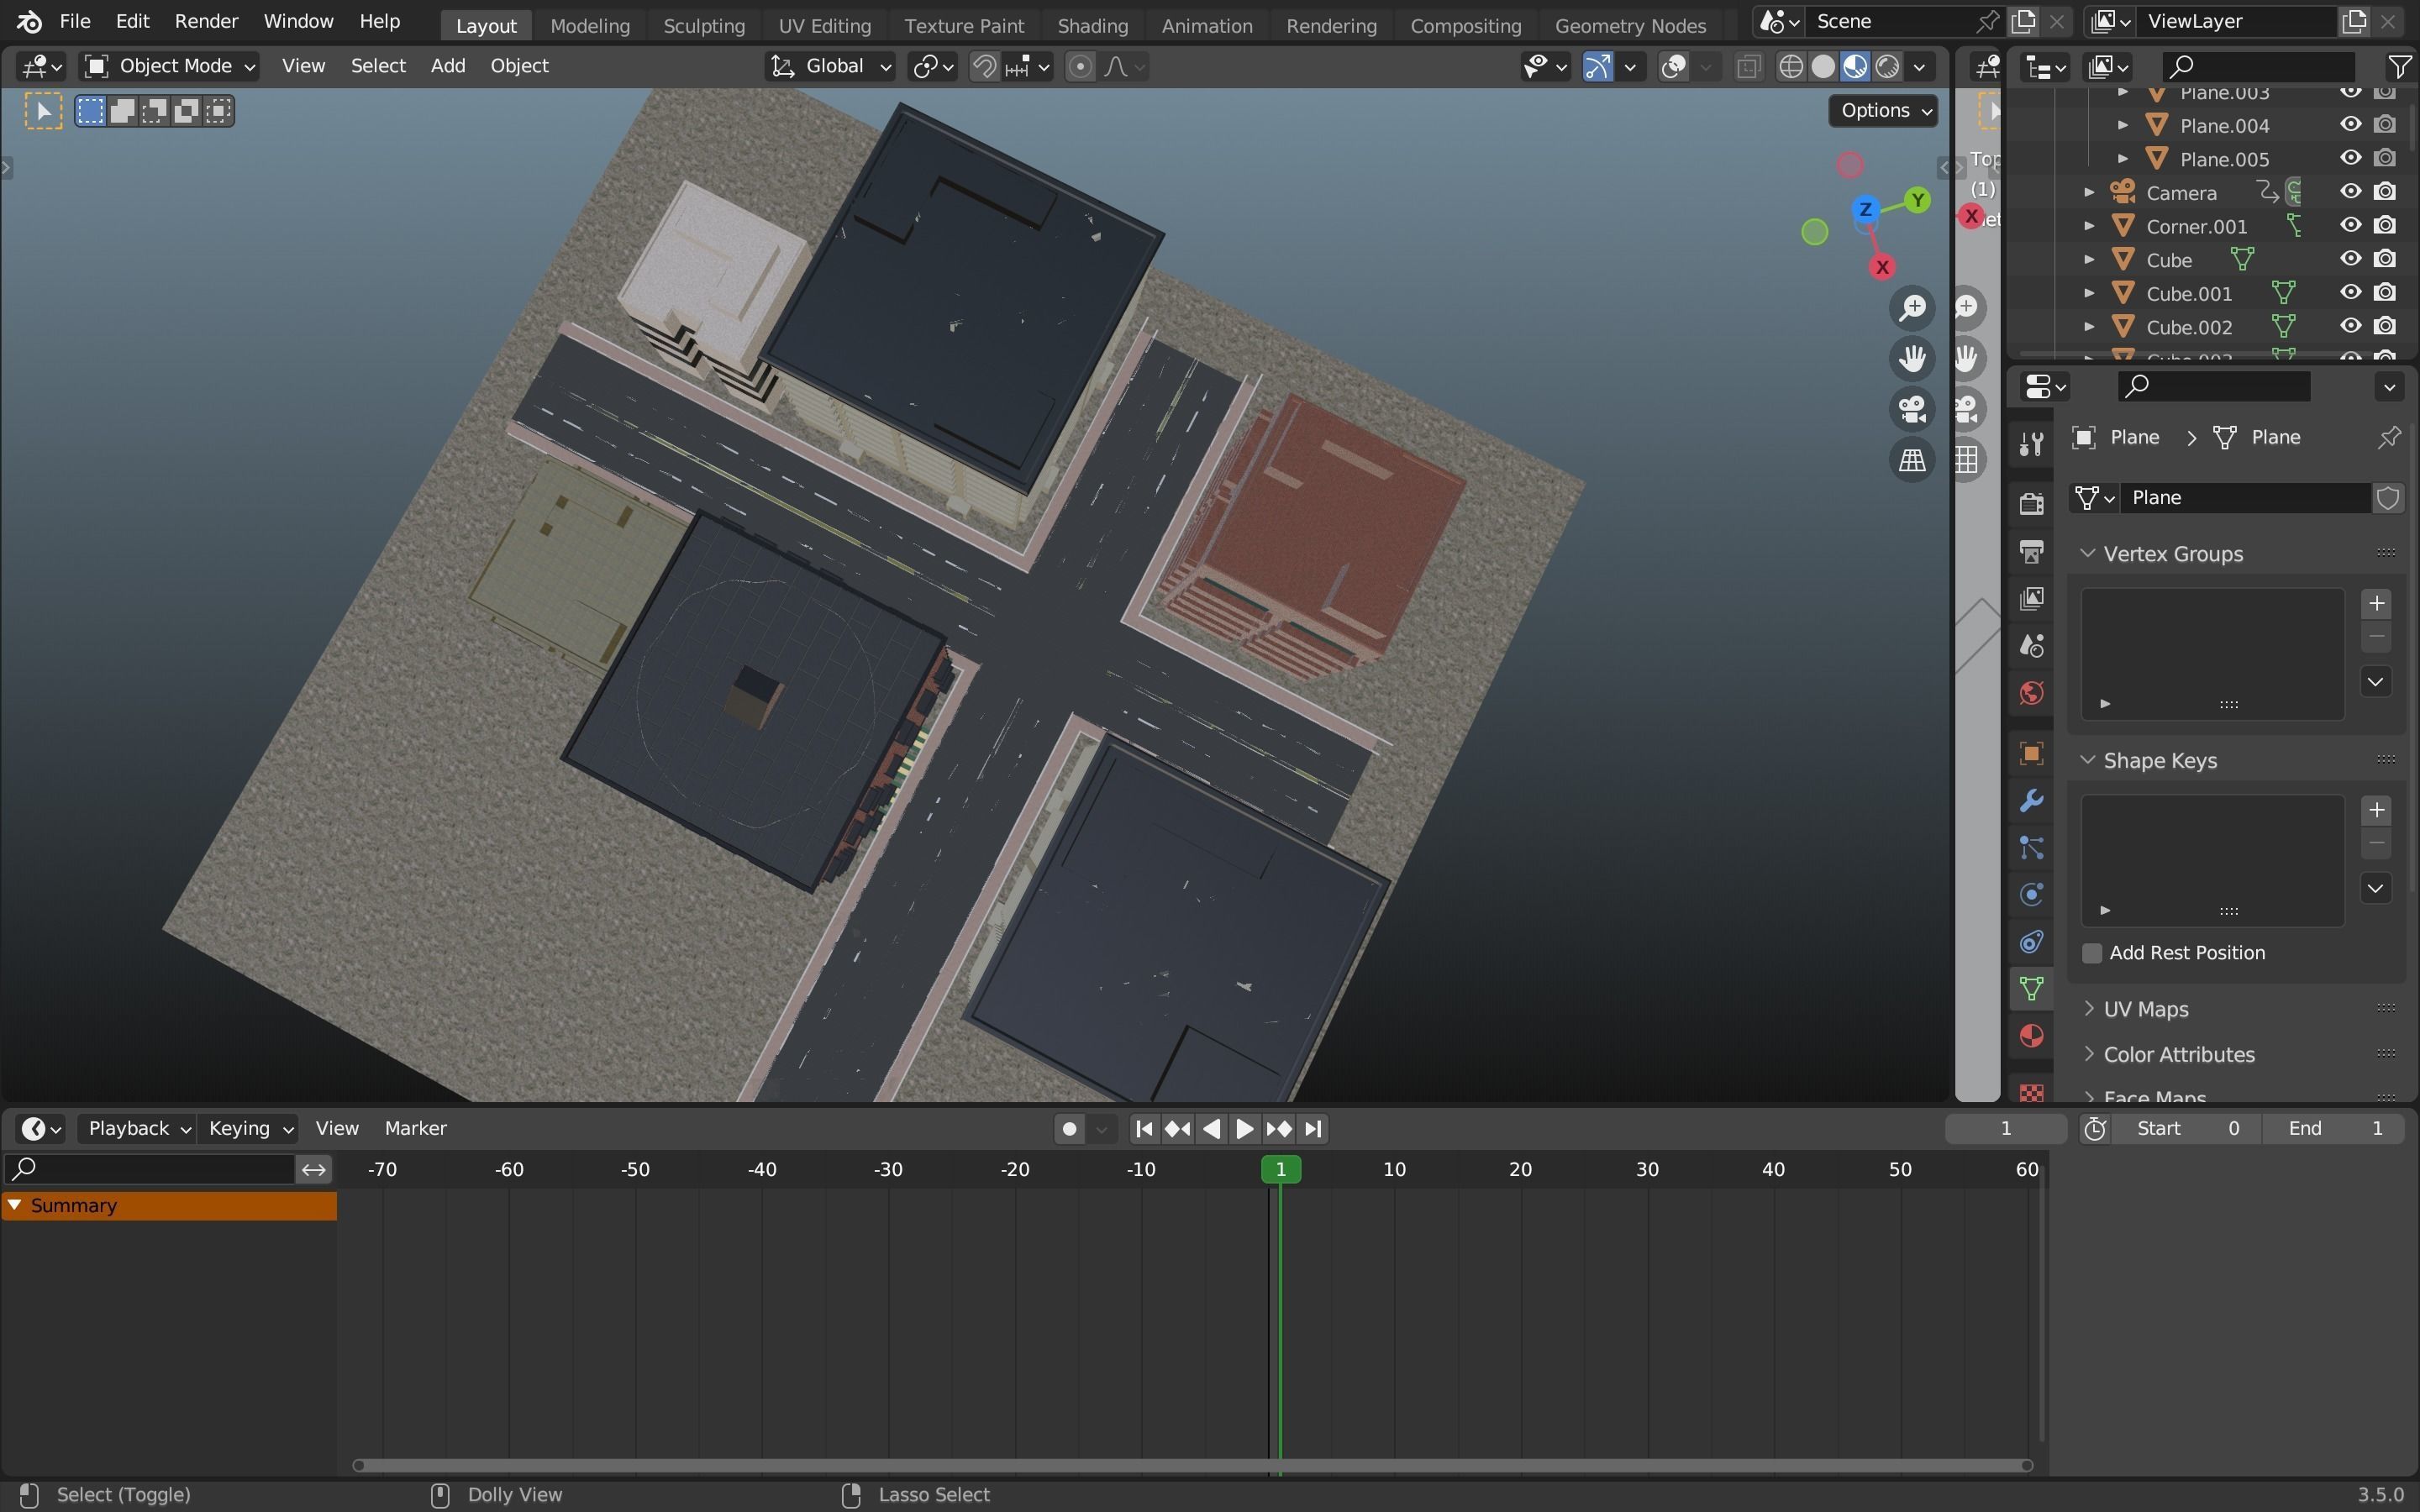Open the Particles properties tab
The height and width of the screenshot is (1512, 2420).
pos(2031,848)
